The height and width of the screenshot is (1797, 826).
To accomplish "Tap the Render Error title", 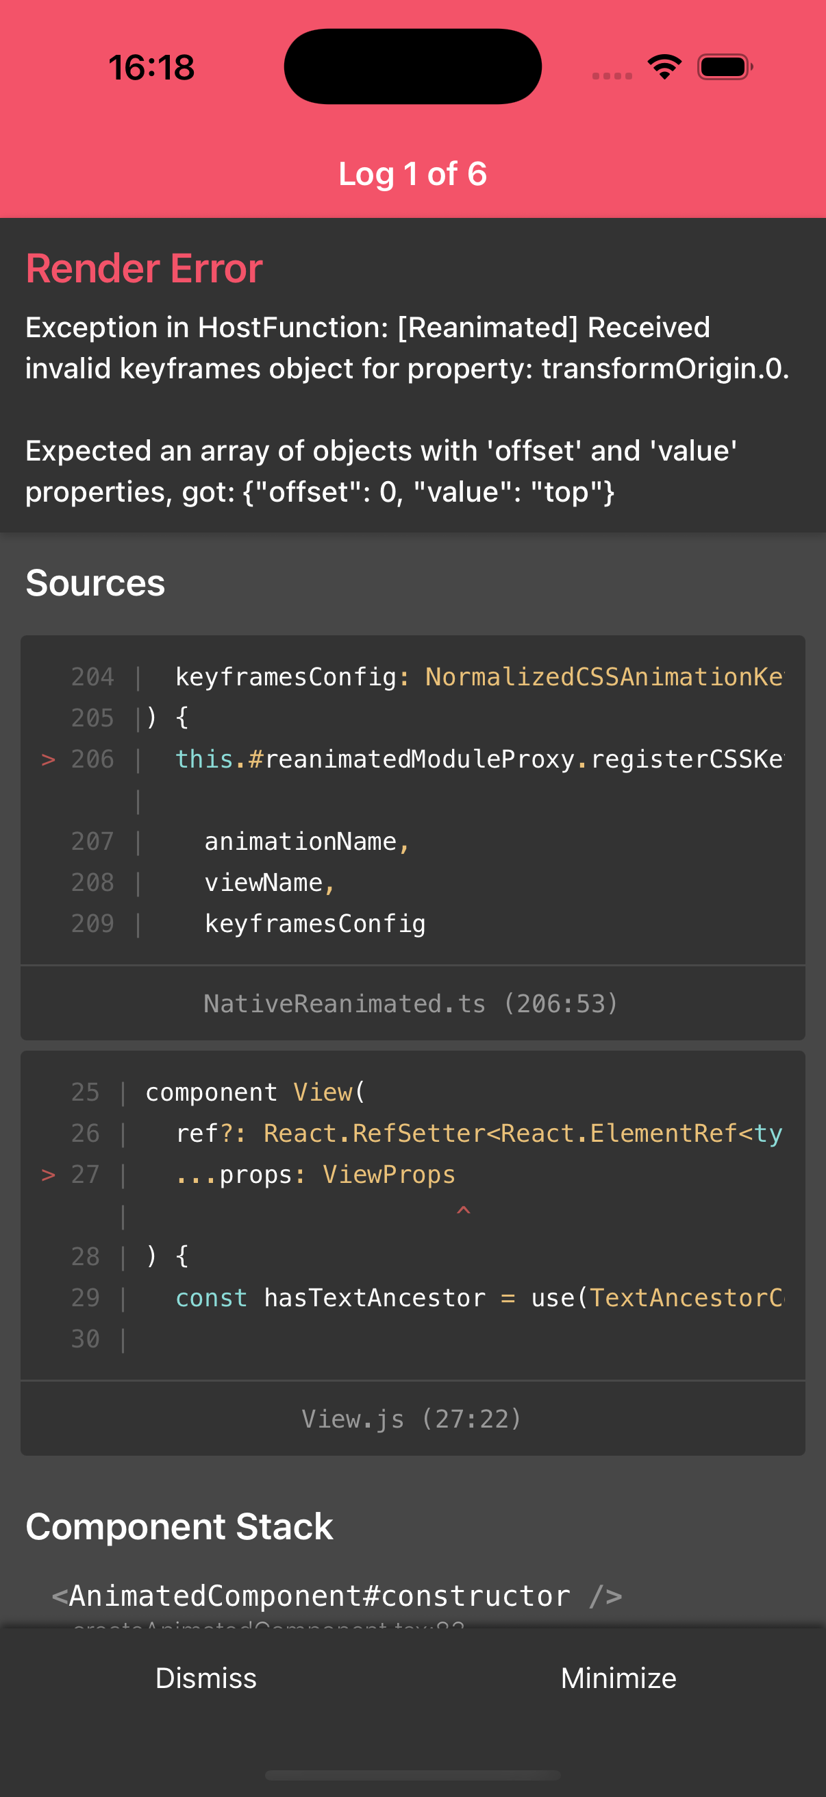I will tap(145, 269).
